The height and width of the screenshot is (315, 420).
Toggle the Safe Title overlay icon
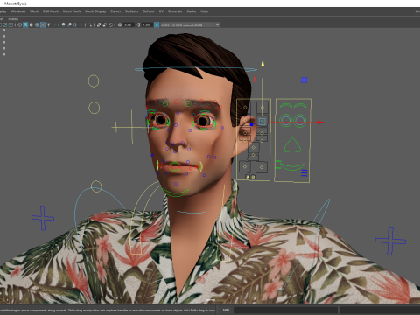click(x=10, y=24)
